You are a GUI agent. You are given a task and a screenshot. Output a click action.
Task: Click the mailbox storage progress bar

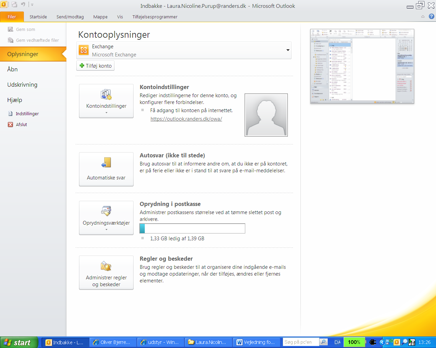tap(192, 228)
